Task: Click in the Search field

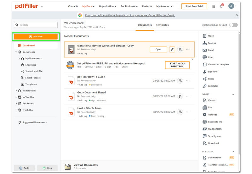Action: (36, 25)
